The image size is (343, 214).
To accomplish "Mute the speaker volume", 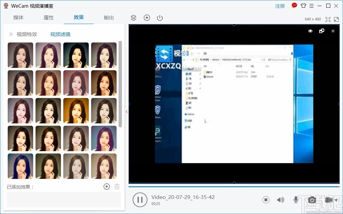I will (x=281, y=200).
